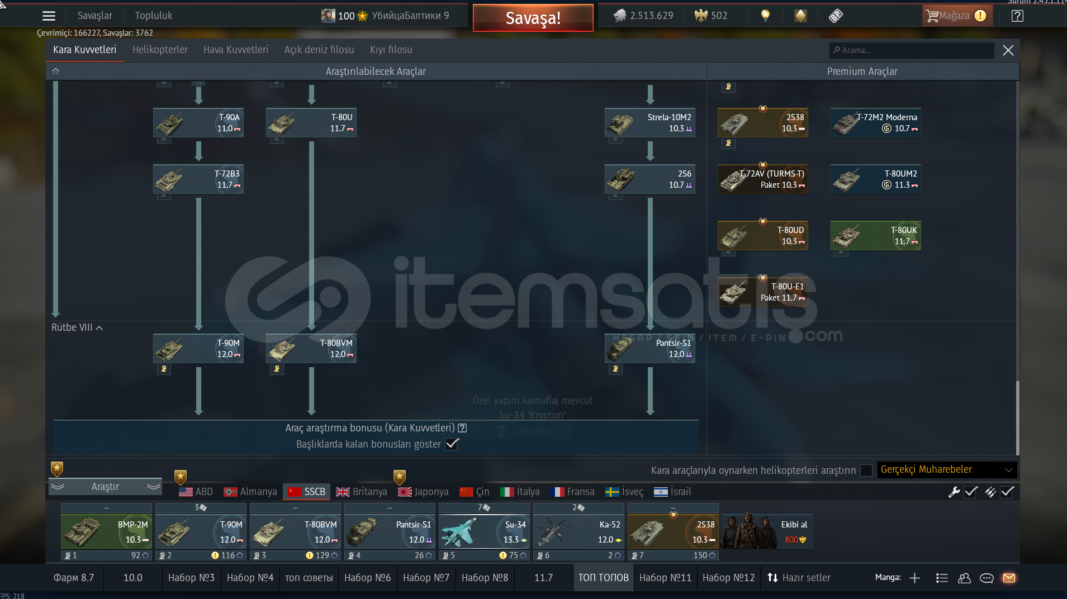The image size is (1067, 599).
Task: Select the BMP-2M crew slot
Action: (x=106, y=532)
